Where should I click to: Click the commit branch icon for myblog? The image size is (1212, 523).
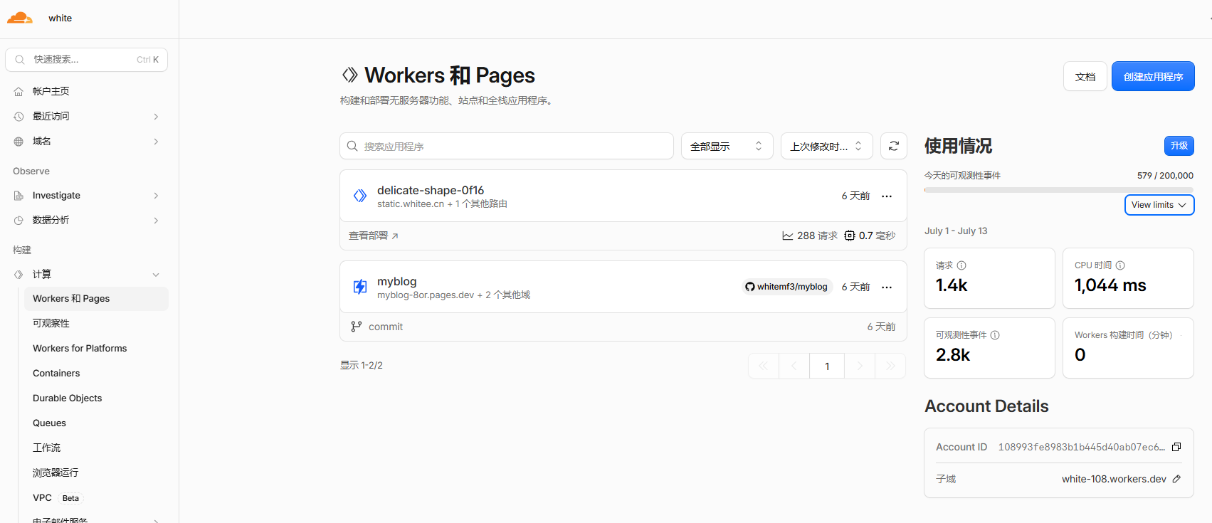pos(356,327)
